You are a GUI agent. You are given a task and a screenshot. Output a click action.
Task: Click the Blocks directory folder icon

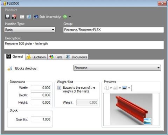tap(10, 69)
